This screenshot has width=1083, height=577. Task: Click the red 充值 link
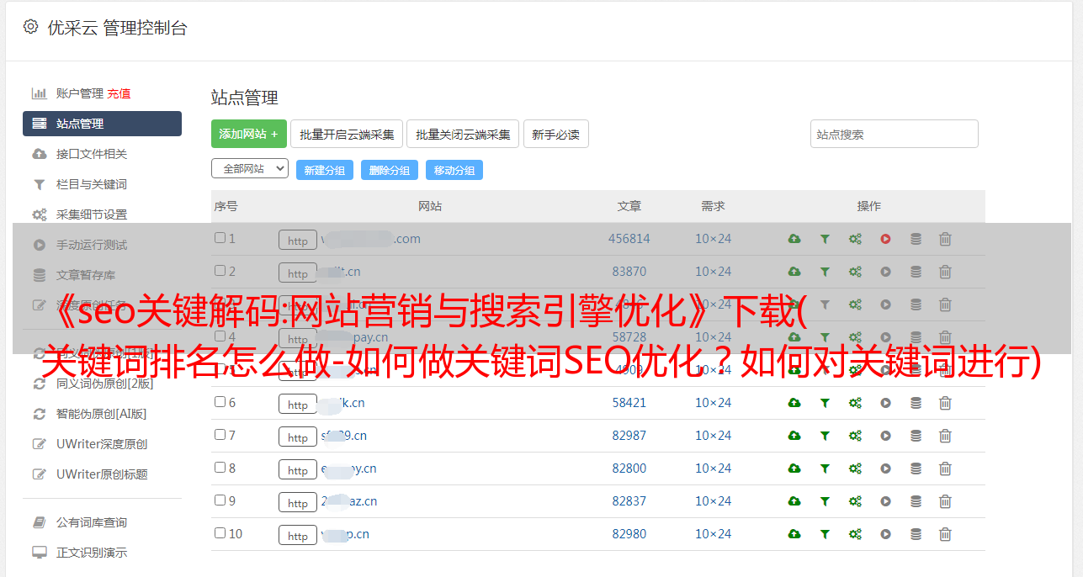click(x=119, y=93)
